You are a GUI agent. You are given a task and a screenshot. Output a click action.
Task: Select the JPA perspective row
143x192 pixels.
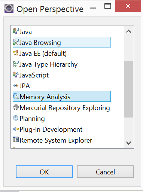click(x=62, y=86)
